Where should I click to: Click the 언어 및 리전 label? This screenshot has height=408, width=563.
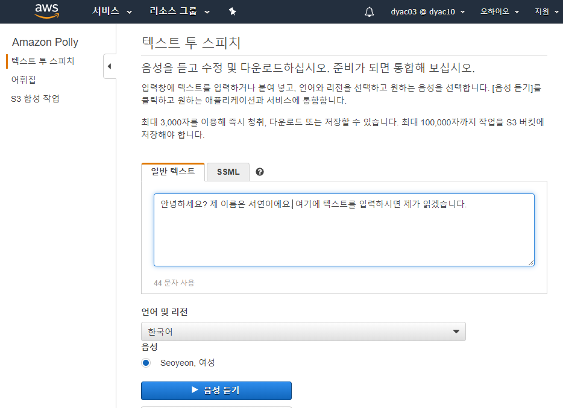(x=165, y=312)
